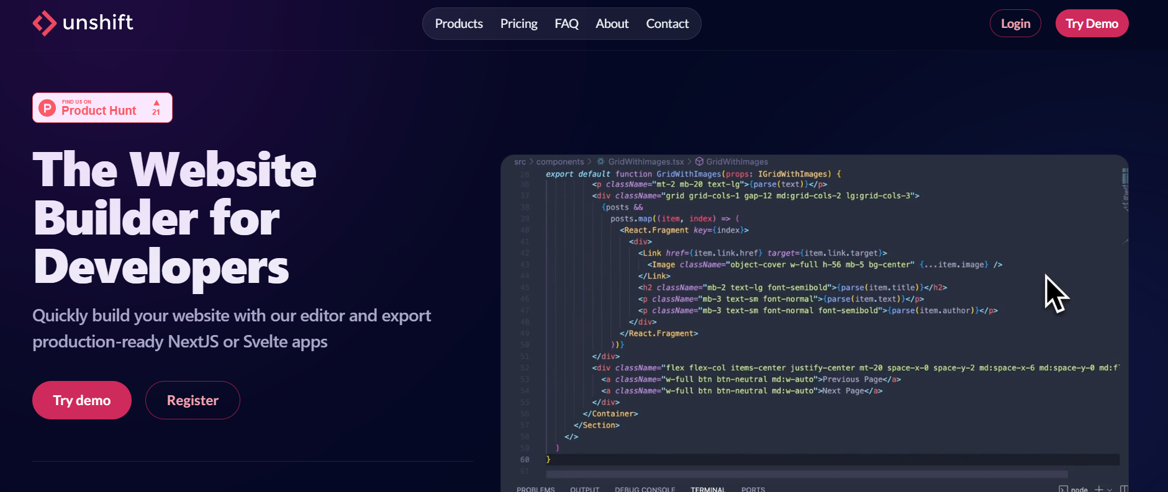Switch to the TERMINAL panel tab

click(x=707, y=489)
